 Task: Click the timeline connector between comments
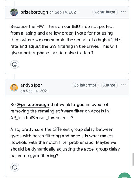click(14, 77)
